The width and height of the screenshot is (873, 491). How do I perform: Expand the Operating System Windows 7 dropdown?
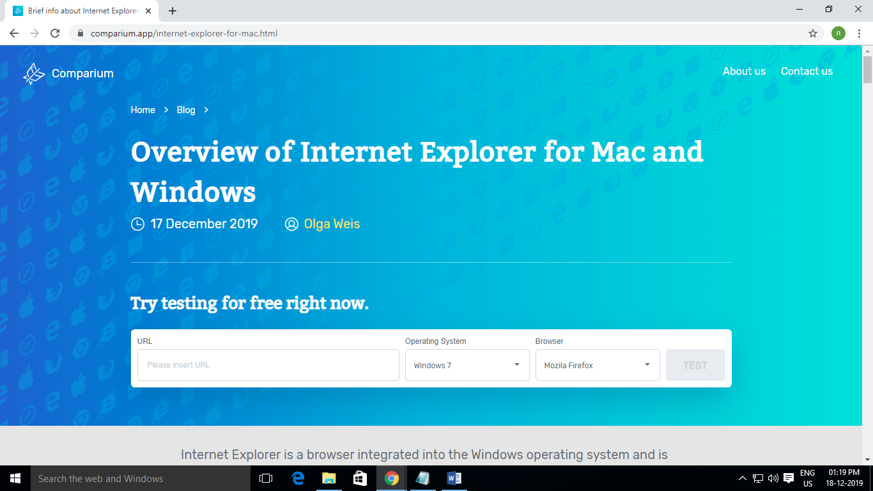(x=467, y=365)
